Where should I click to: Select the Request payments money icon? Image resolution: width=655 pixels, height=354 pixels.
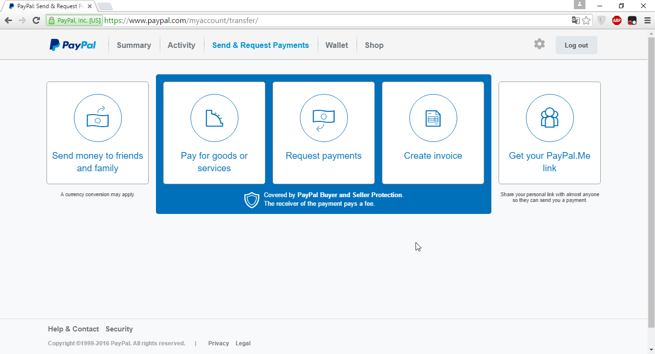point(323,118)
